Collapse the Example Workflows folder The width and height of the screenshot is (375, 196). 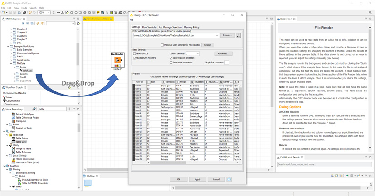pyautogui.click(x=8, y=46)
